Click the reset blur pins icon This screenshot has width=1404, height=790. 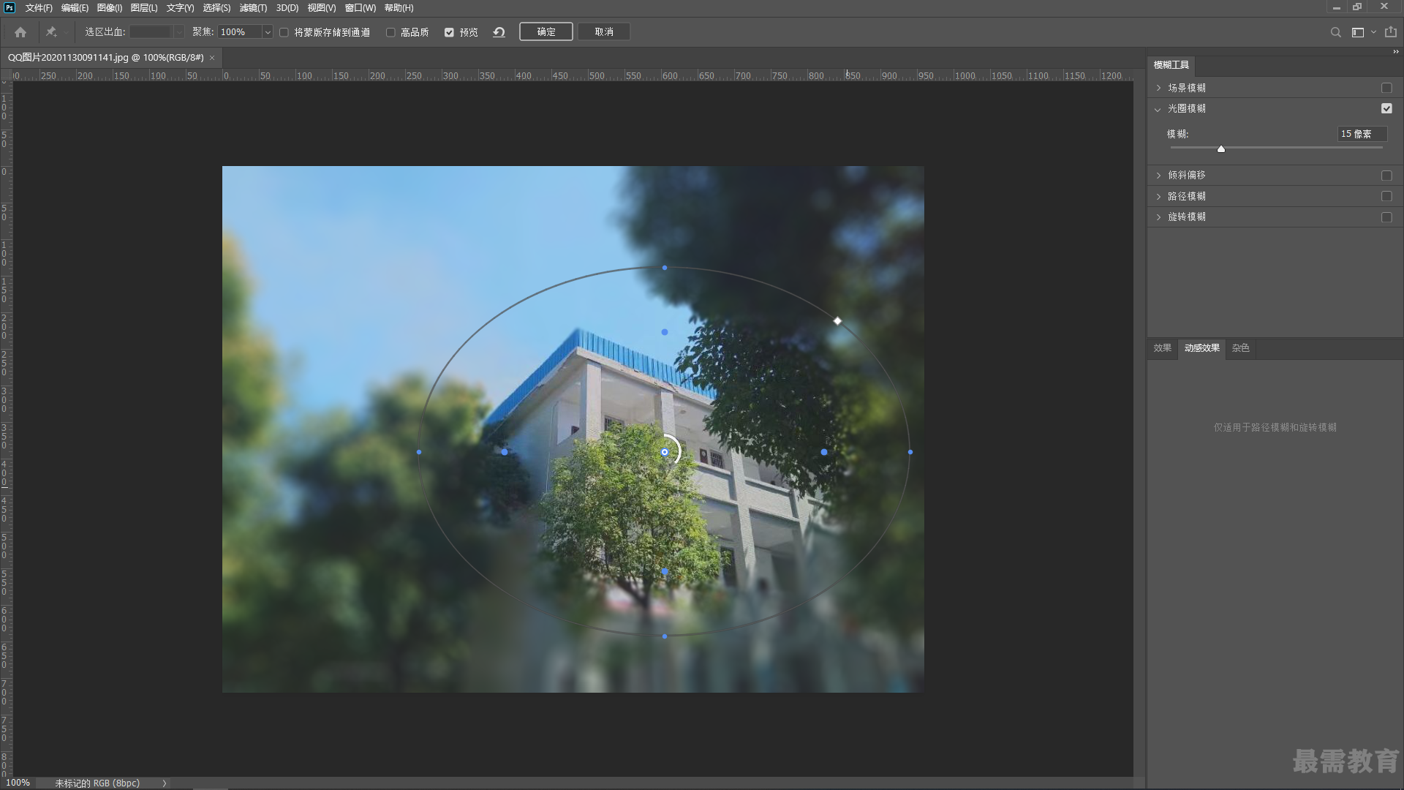499,32
